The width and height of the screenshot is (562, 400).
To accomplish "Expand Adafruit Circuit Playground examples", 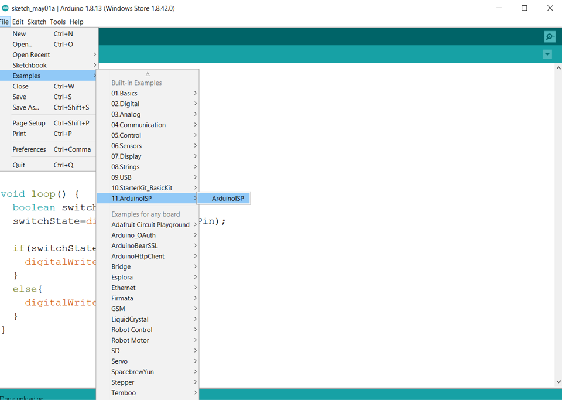I will pos(148,225).
